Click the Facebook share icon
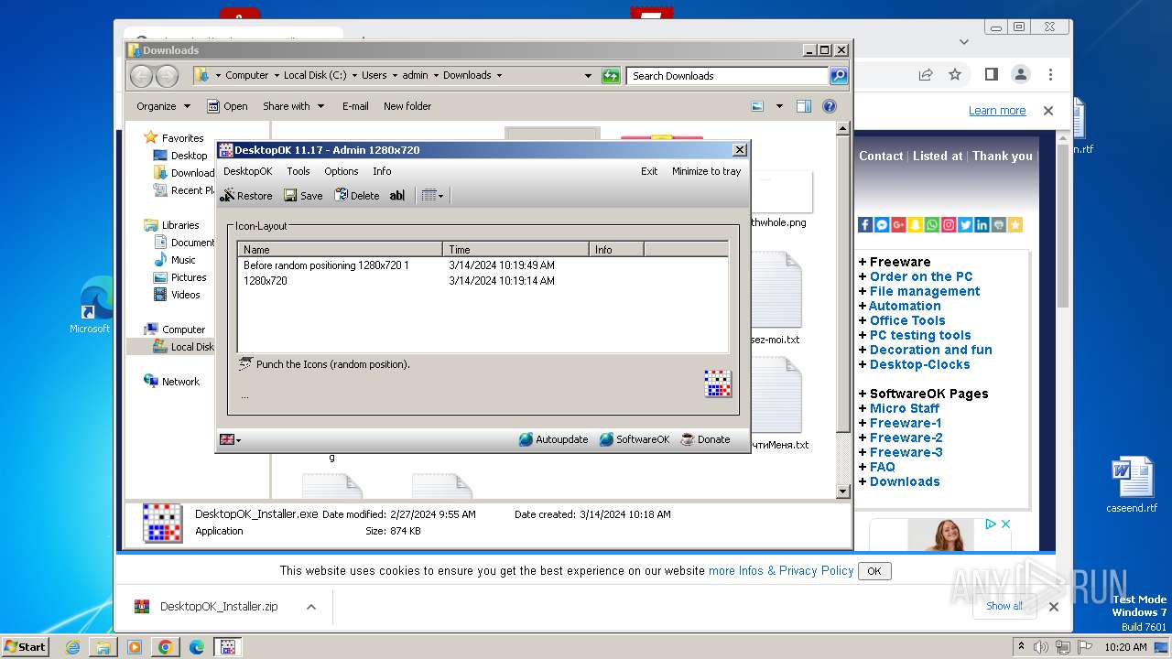 pos(865,224)
